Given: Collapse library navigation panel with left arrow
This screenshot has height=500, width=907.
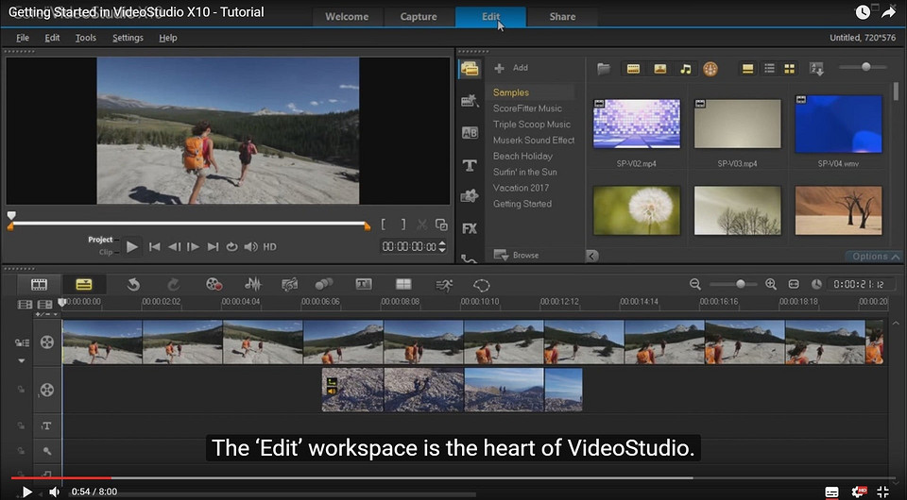Looking at the screenshot, I should 591,256.
